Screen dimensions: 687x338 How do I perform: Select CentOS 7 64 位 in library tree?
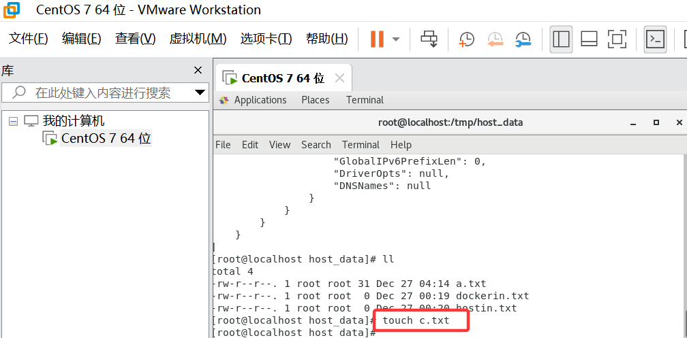[106, 139]
